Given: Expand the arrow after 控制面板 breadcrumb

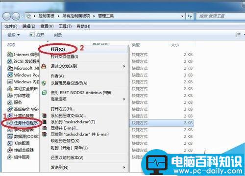Looking at the screenshot, I should [58, 16].
